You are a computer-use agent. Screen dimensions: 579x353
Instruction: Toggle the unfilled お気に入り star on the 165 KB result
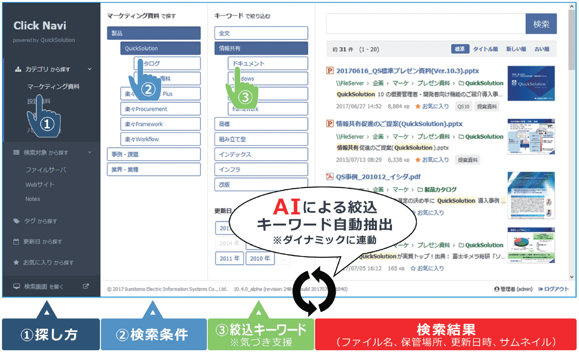(413, 268)
